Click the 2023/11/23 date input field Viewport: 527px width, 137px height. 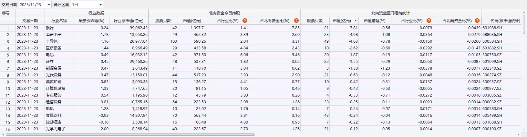coord(32,5)
